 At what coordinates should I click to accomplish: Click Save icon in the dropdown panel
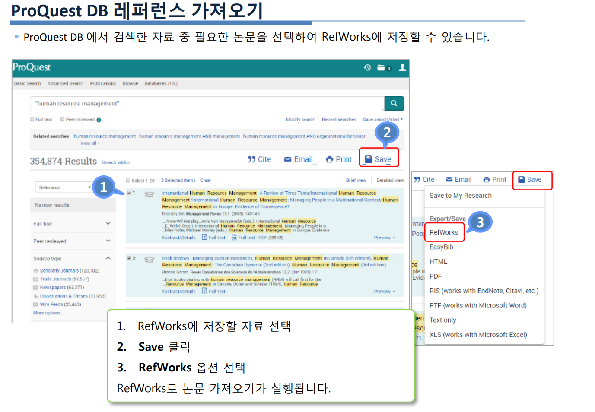point(522,180)
